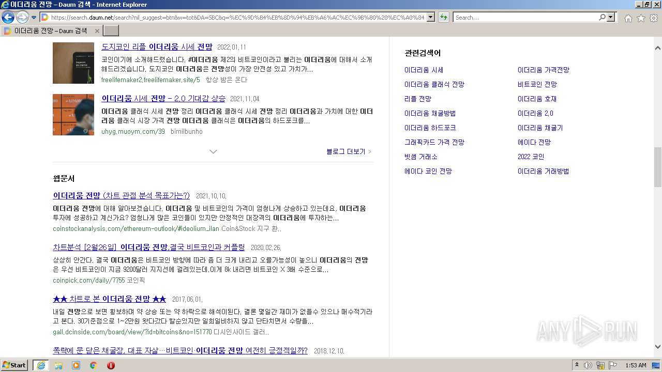662x372 pixels.
Task: Select related search 이더리움 호재
Action: coord(537,99)
